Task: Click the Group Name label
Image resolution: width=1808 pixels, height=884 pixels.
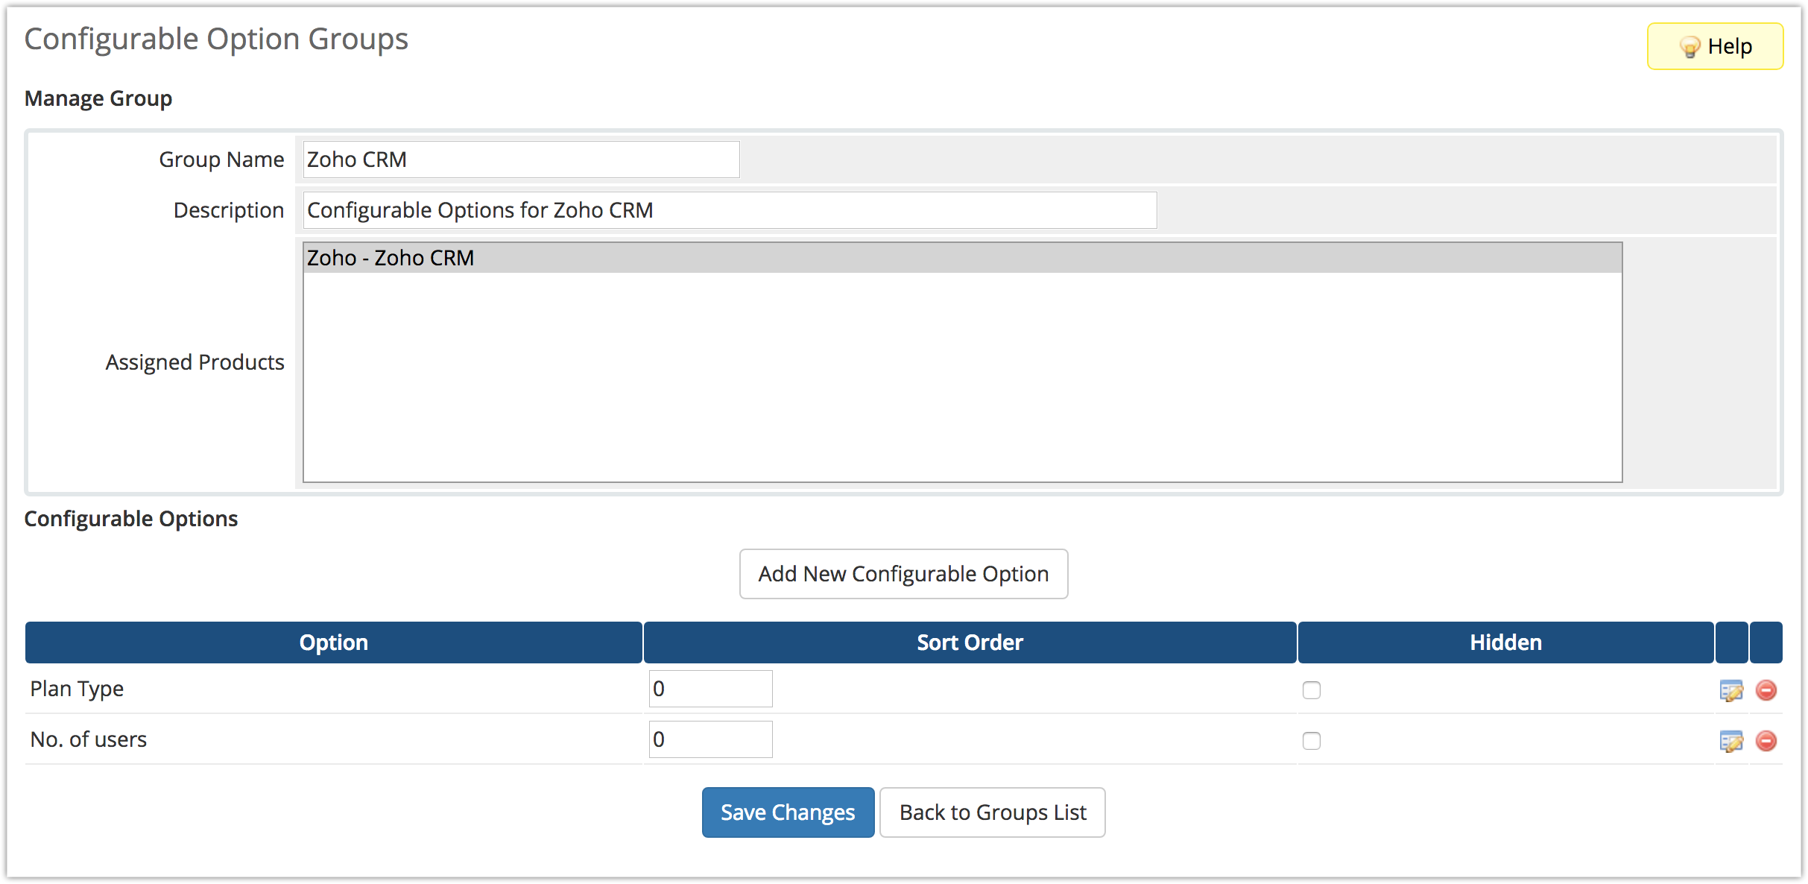Action: 221,160
